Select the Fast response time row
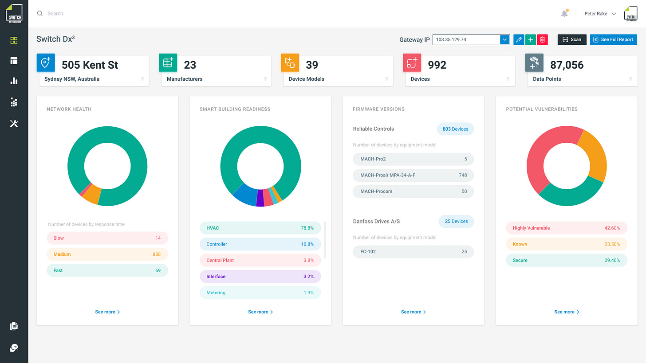Screen dimensions: 646x363 pyautogui.click(x=107, y=270)
